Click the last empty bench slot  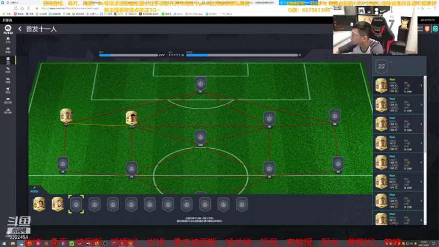click(x=241, y=204)
